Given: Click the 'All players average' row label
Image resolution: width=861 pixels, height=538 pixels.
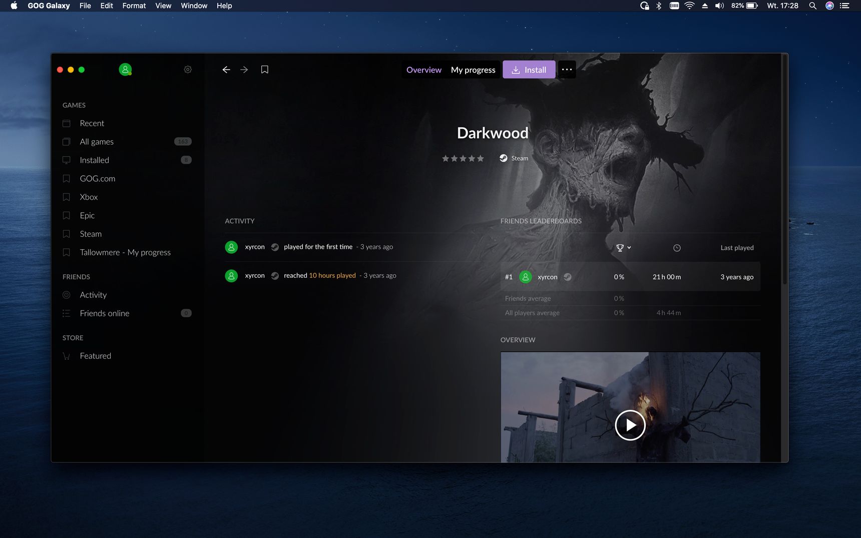Looking at the screenshot, I should click(x=532, y=313).
